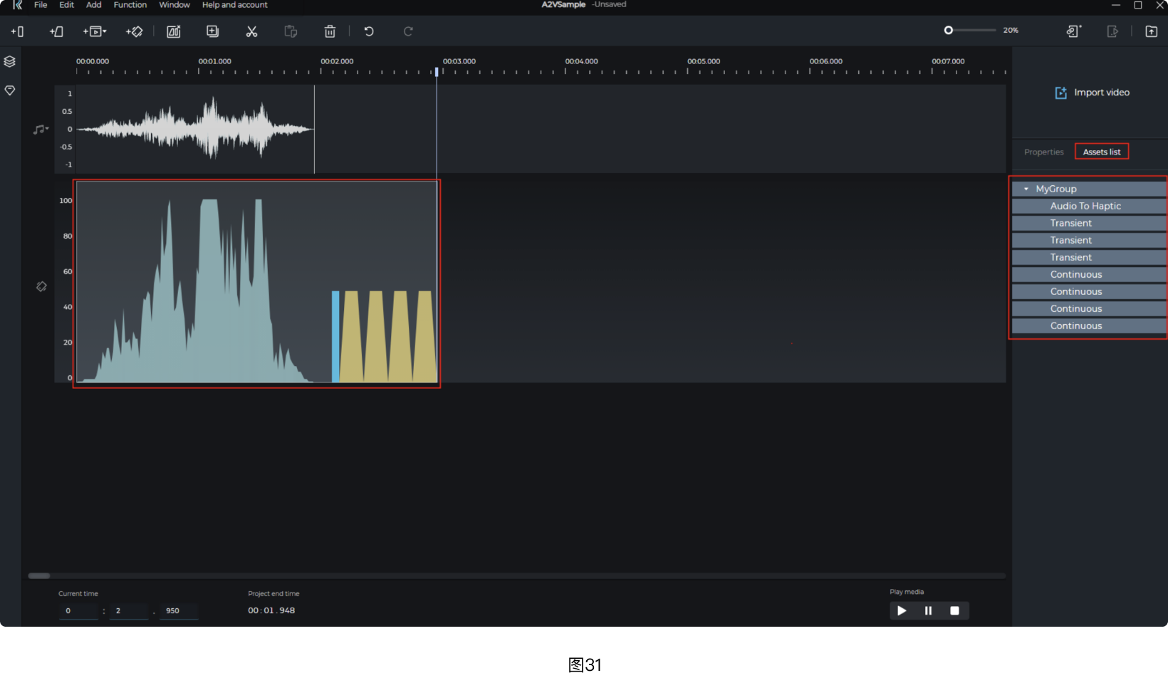Open the layers panel icon in sidebar
Viewport: 1168px width, 673px height.
point(9,61)
